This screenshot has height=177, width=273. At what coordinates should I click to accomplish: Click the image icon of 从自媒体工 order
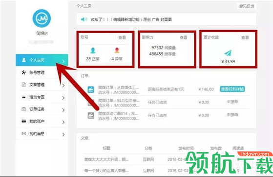(x=91, y=89)
